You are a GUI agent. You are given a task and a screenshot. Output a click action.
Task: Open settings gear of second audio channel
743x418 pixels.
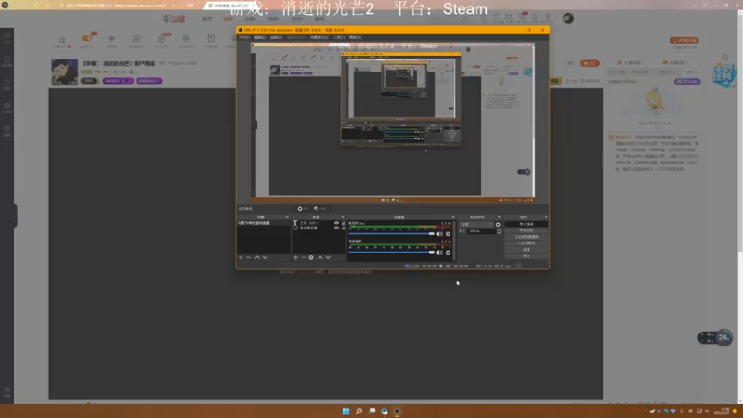448,252
